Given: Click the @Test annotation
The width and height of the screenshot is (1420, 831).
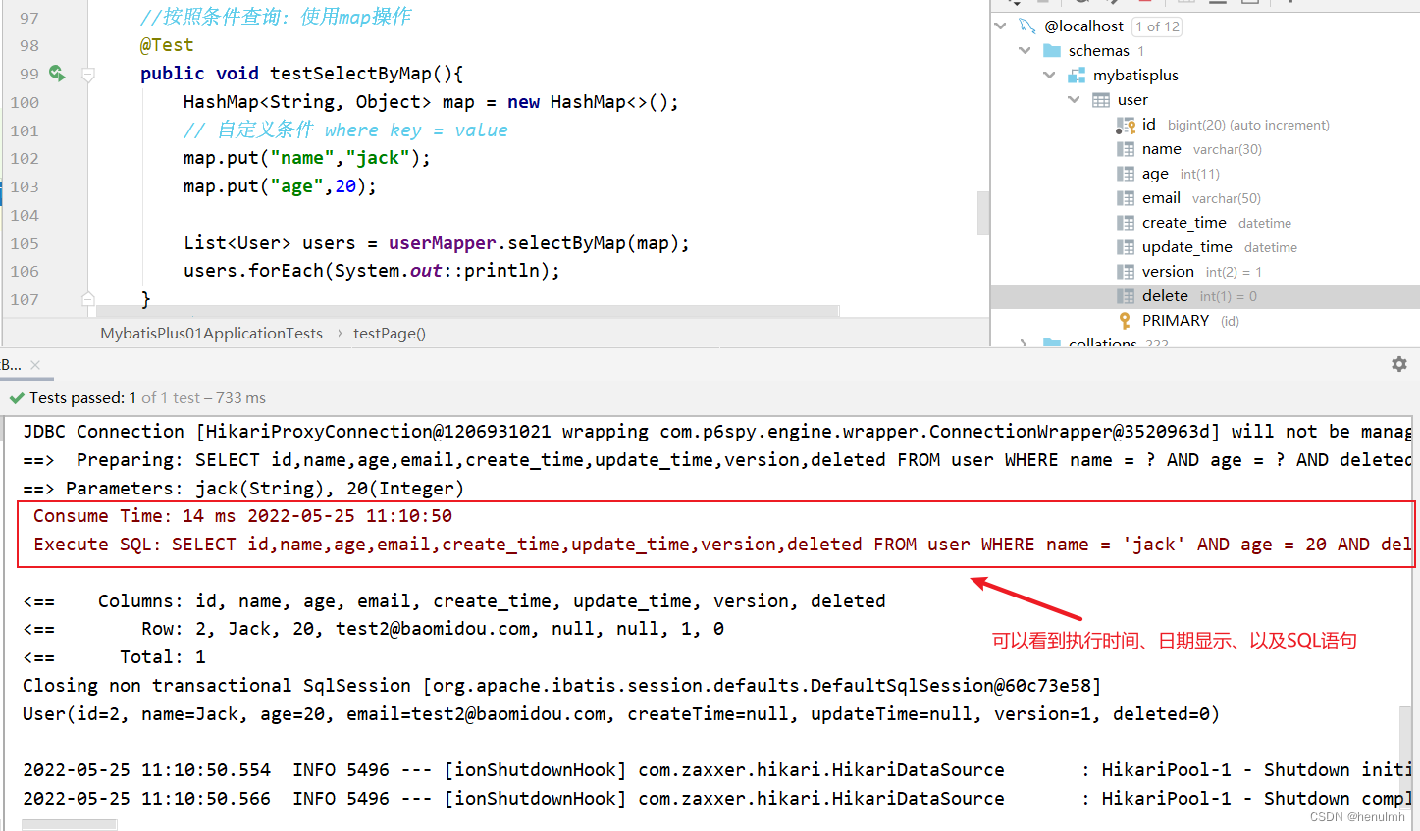Looking at the screenshot, I should 167,45.
